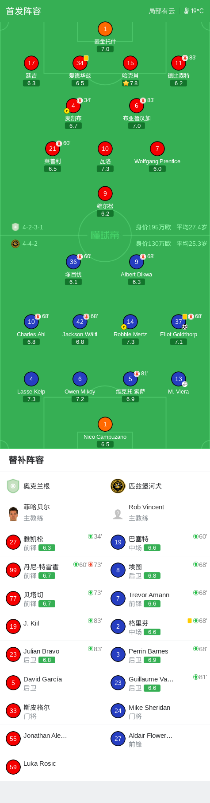Open Eliot Goldthorp number 37 icon
Image resolution: width=210 pixels, height=803 pixels.
coord(179,322)
